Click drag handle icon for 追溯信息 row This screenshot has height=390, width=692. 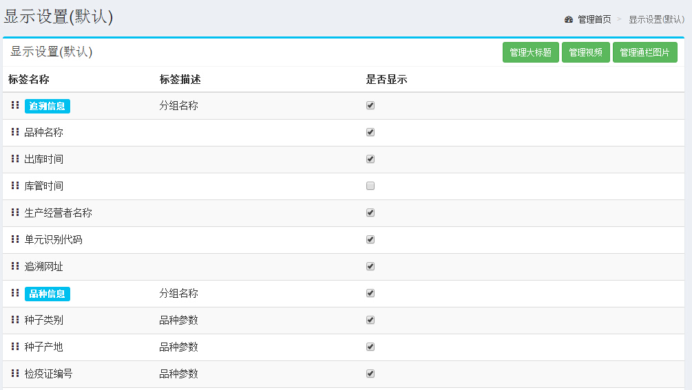[15, 105]
